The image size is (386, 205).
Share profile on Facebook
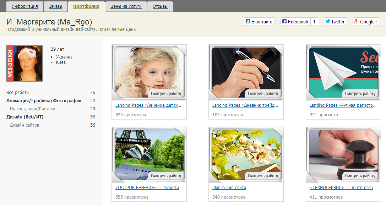(x=295, y=22)
